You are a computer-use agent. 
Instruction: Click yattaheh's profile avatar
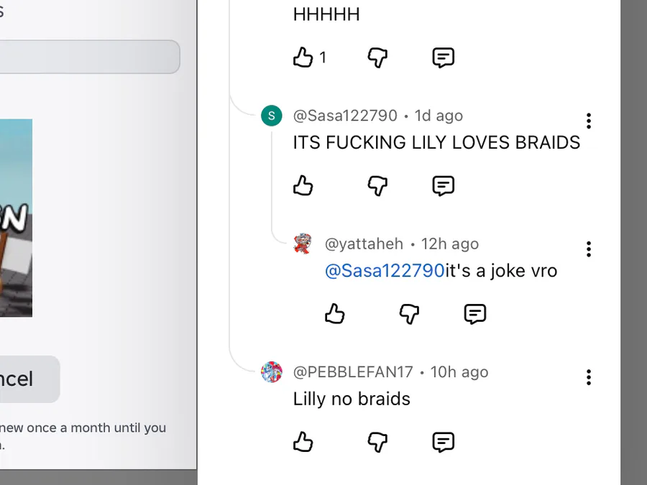[303, 244]
